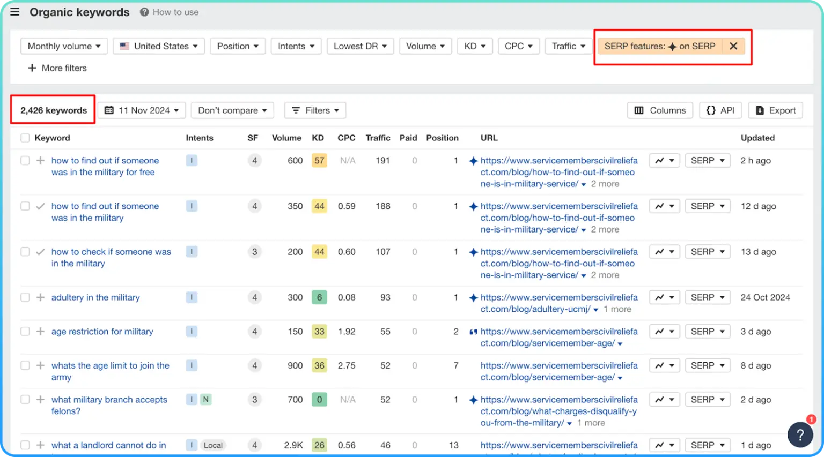The height and width of the screenshot is (457, 824).
Task: Open the help question mark bubble
Action: 800,434
